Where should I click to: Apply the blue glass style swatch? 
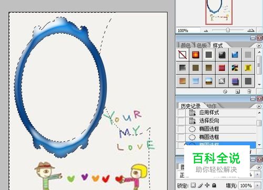(x=235, y=55)
